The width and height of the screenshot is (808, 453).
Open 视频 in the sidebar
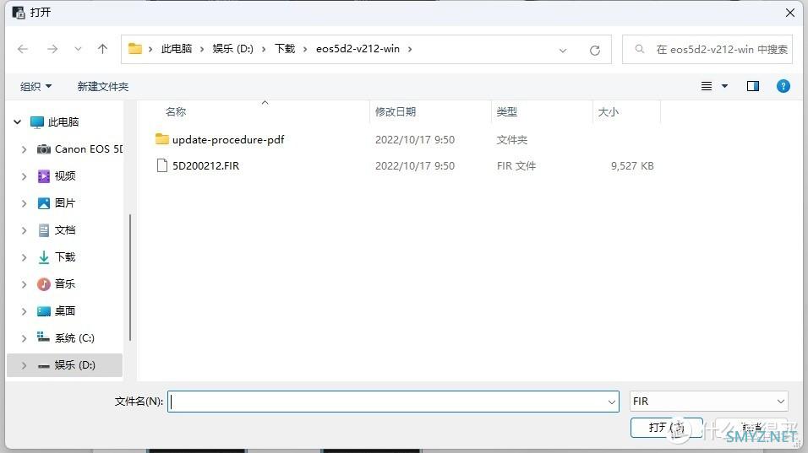[65, 175]
